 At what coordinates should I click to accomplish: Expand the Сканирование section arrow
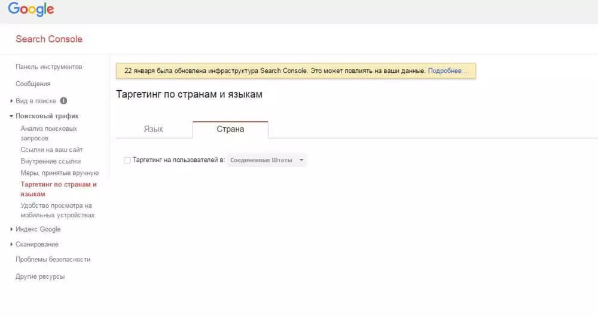coord(11,244)
